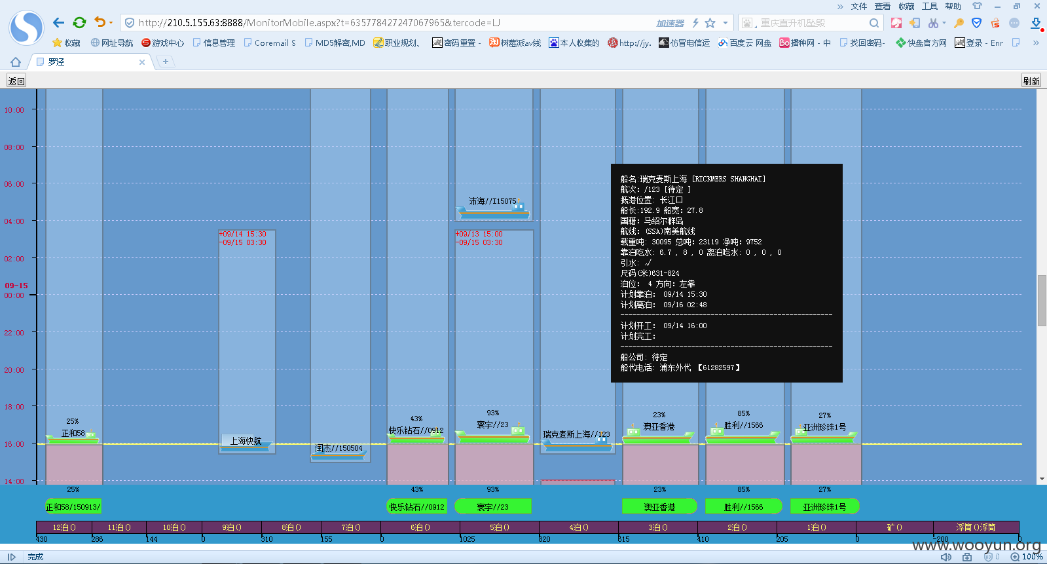Image resolution: width=1047 pixels, height=564 pixels.
Task: Open the Coremail S bookmark
Action: coord(270,43)
